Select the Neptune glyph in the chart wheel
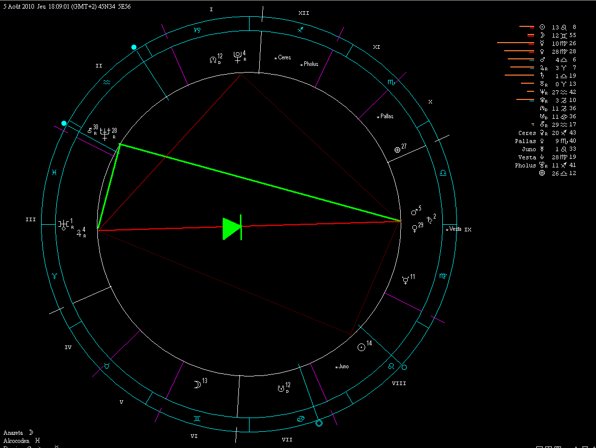The height and width of the screenshot is (448, 596). [x=105, y=134]
